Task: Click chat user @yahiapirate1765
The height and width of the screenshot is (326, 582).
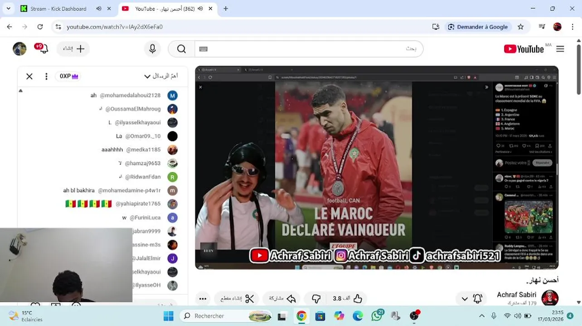Action: pyautogui.click(x=138, y=204)
